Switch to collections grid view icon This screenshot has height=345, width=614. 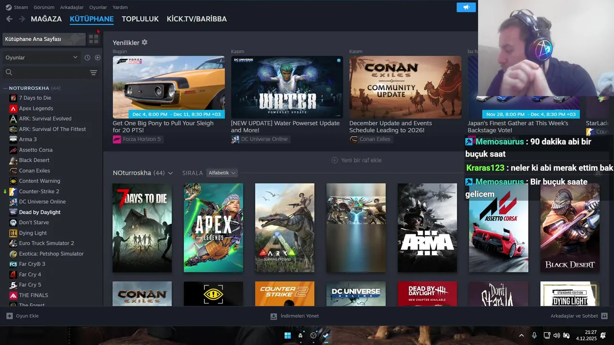click(94, 39)
